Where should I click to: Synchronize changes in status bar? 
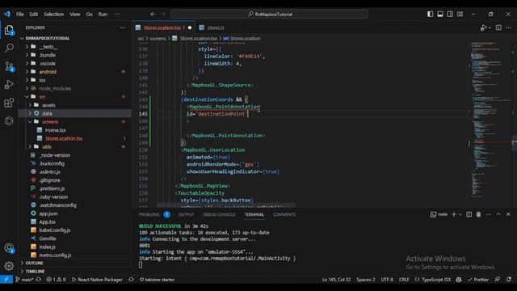(x=39, y=280)
